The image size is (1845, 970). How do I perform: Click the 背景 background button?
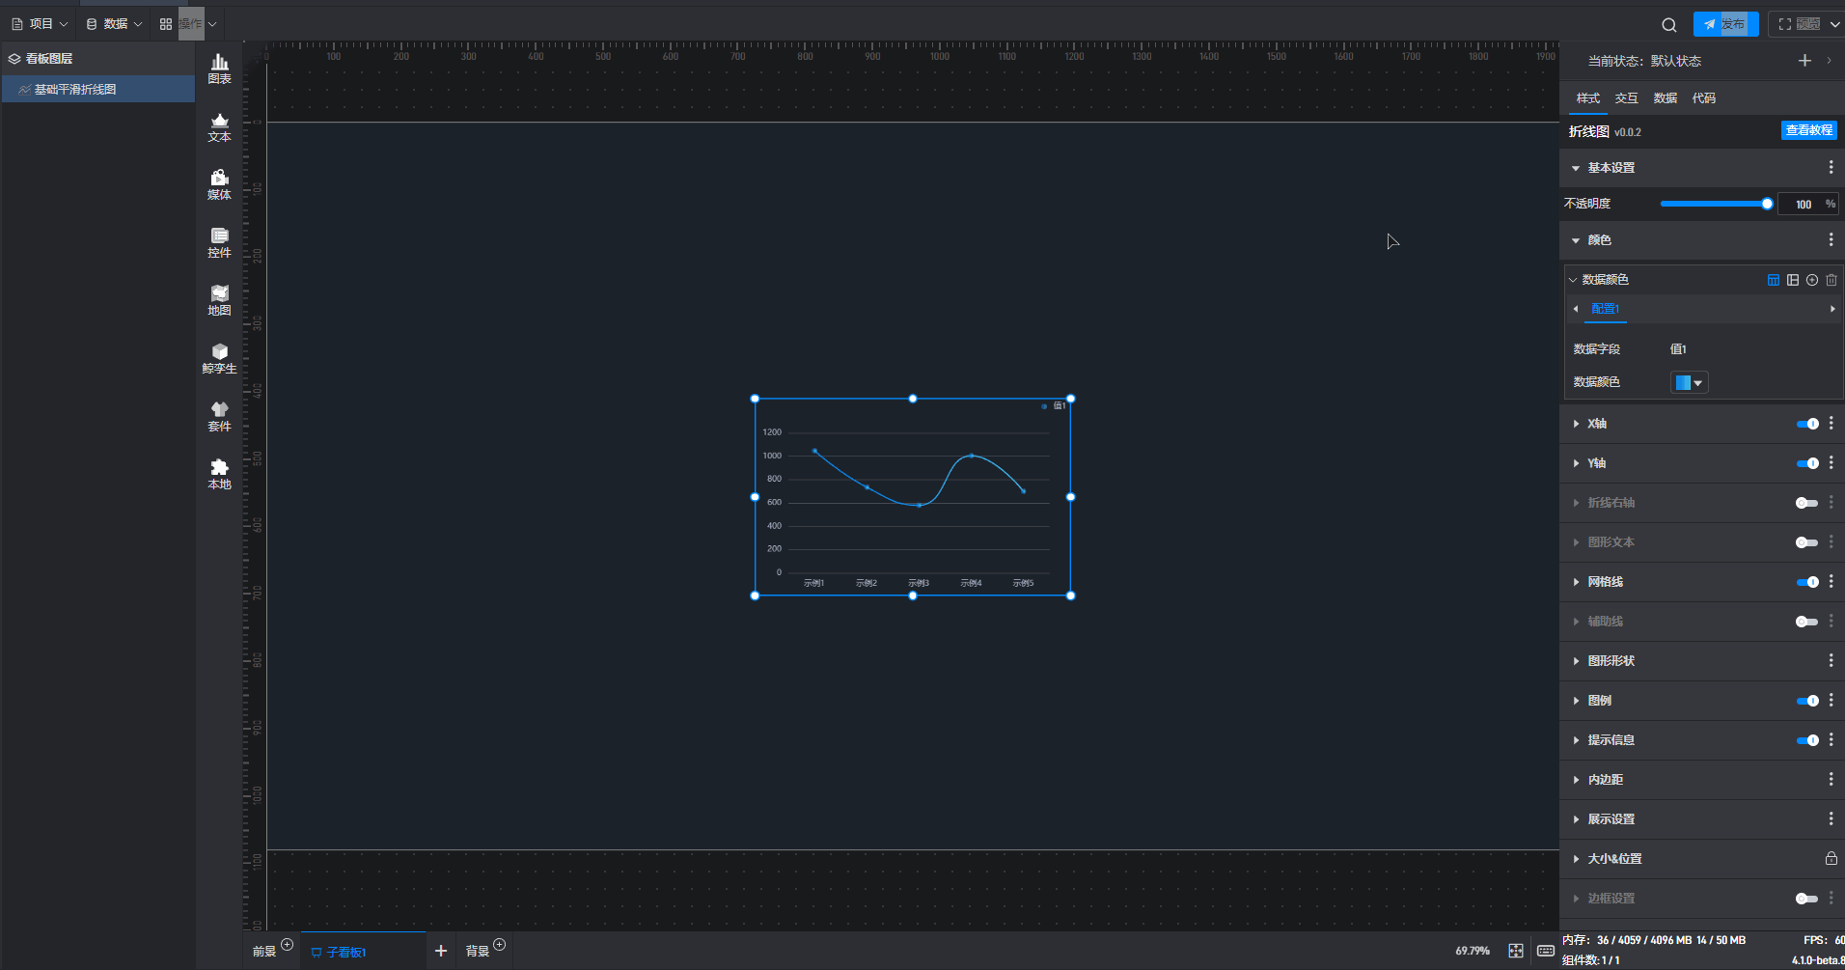(478, 952)
